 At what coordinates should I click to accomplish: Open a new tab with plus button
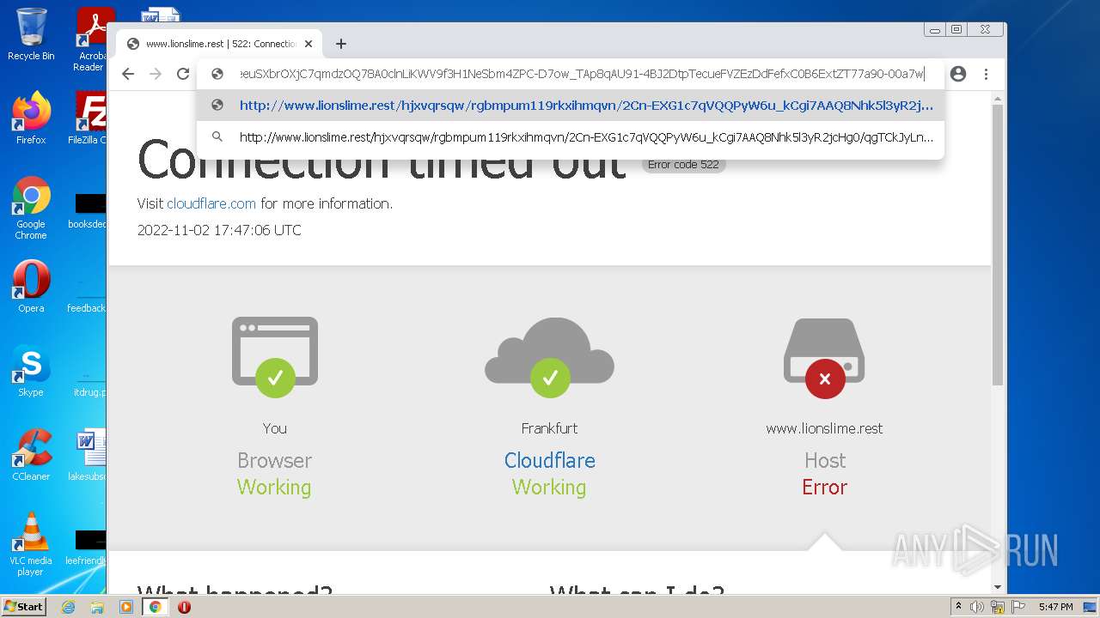[x=341, y=44]
